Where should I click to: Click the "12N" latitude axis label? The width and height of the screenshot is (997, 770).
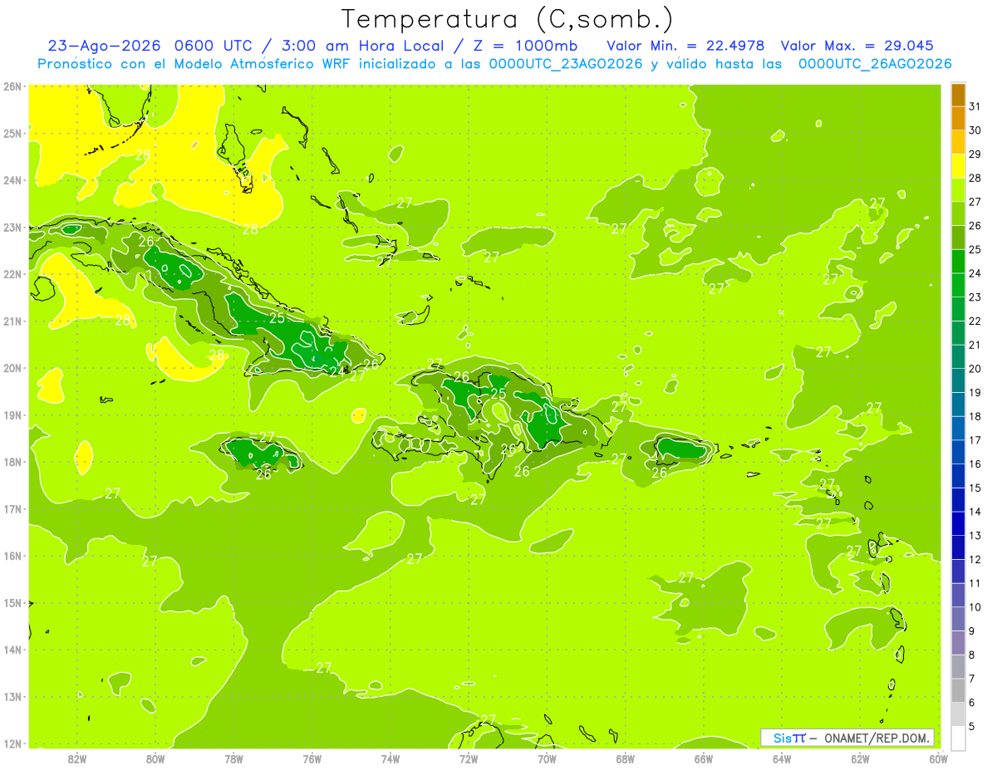[x=12, y=743]
